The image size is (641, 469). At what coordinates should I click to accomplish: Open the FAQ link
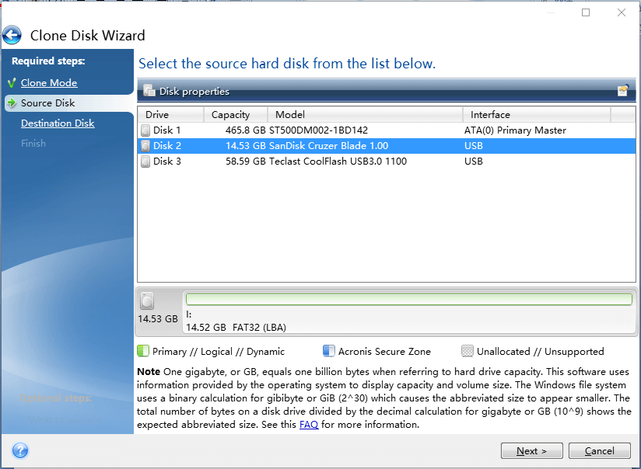pyautogui.click(x=309, y=424)
